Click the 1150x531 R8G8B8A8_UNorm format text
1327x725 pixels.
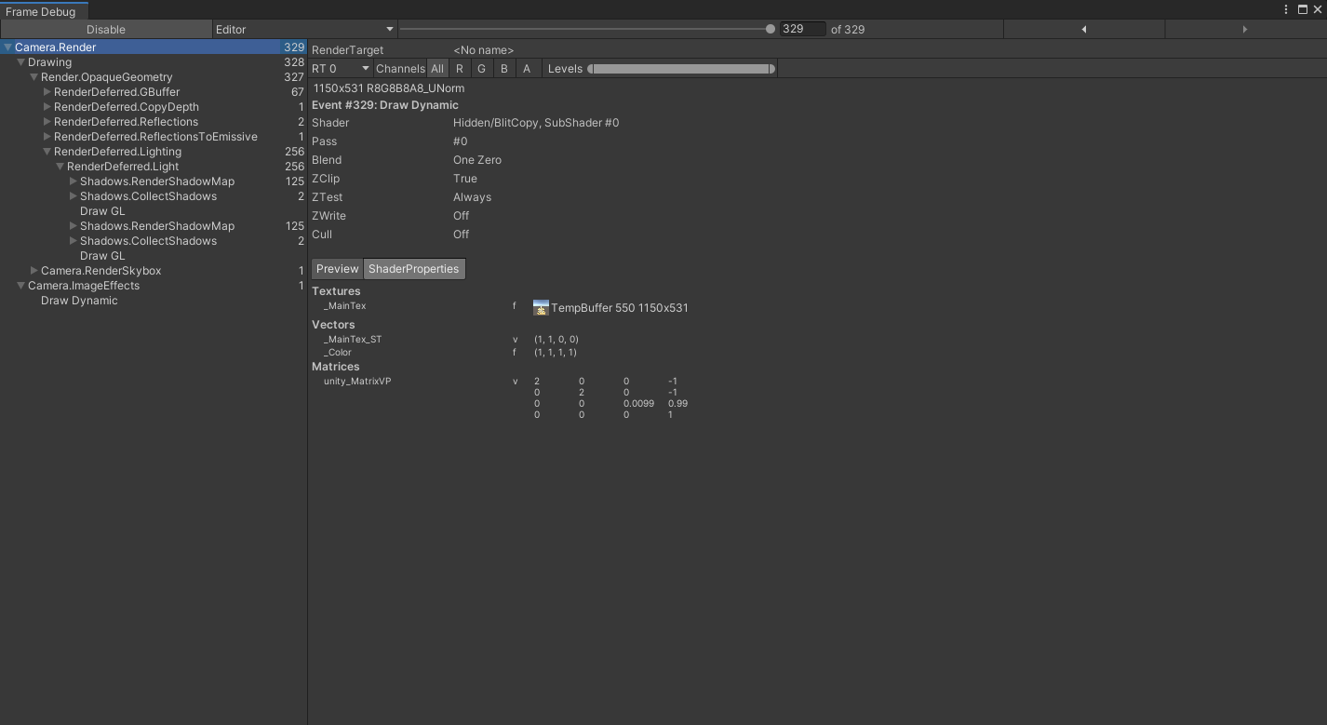389,88
